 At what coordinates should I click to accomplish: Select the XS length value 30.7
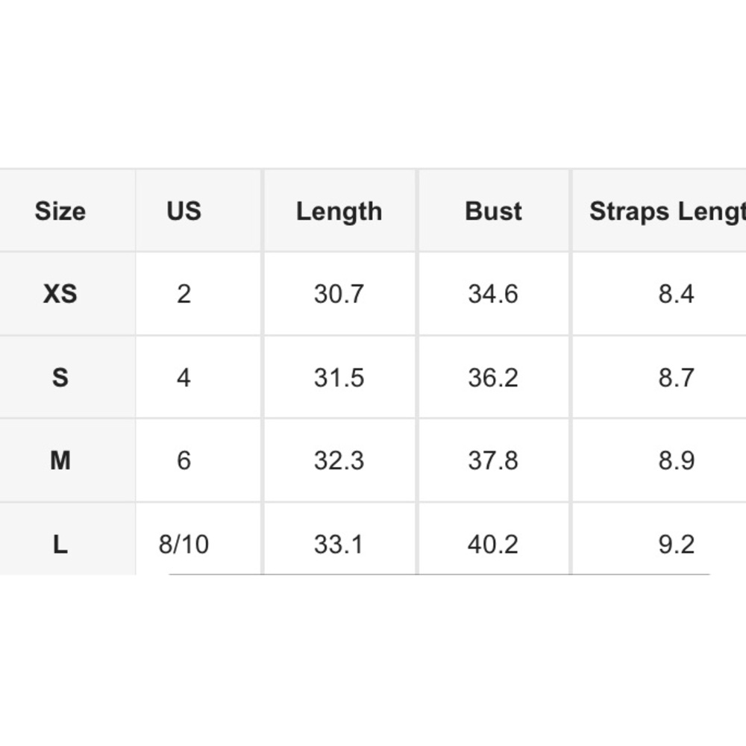(x=339, y=293)
